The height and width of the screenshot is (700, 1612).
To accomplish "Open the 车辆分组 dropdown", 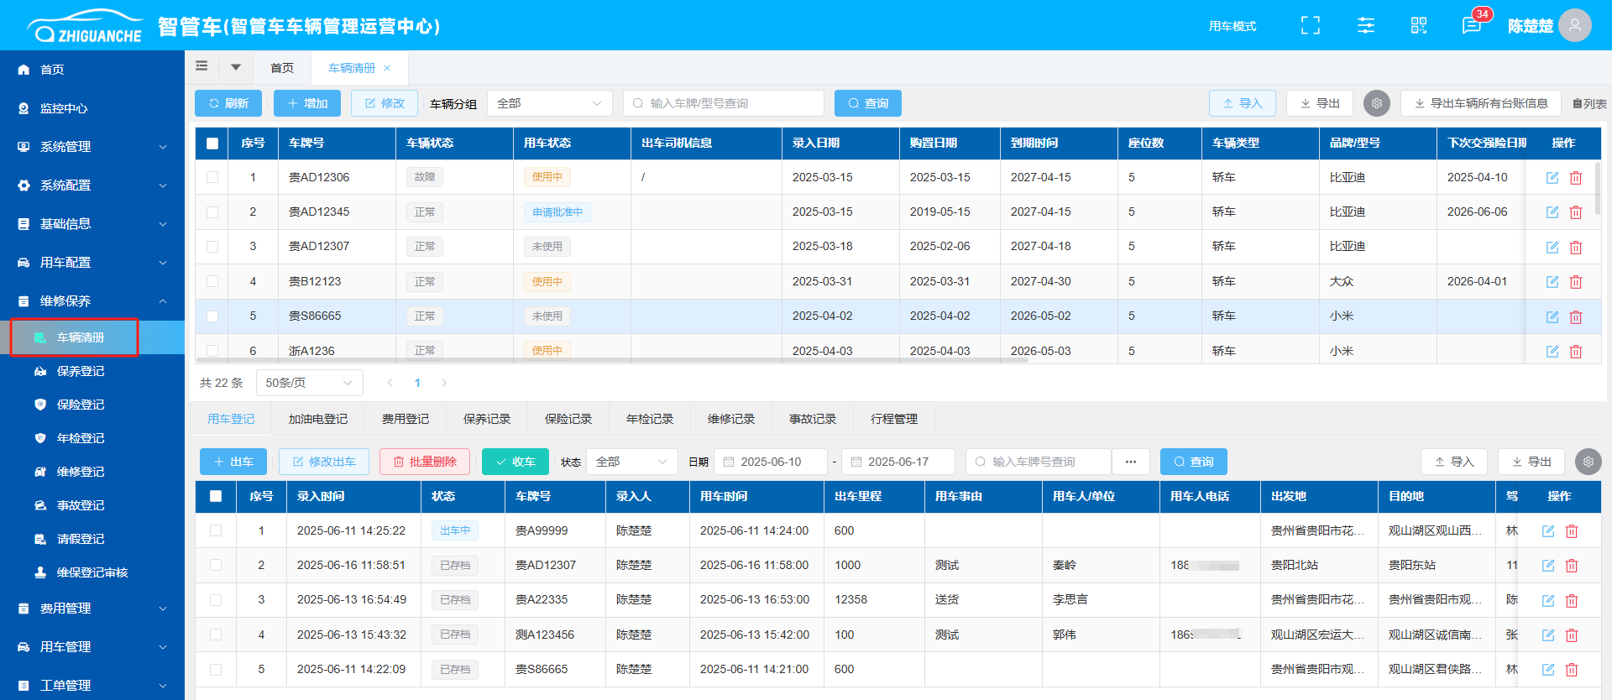I will pos(549,103).
